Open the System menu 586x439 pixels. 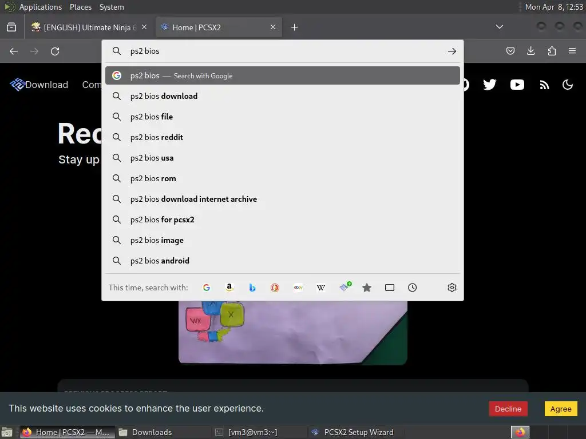(112, 7)
